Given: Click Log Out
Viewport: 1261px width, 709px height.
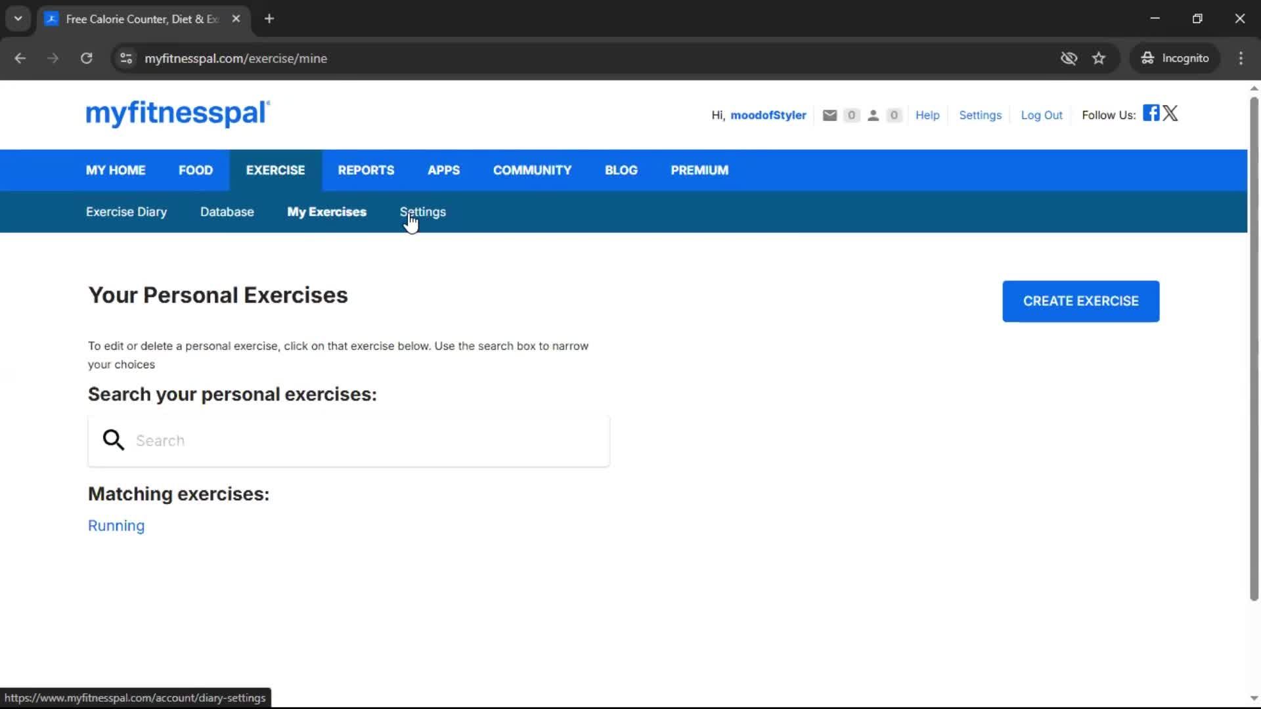Looking at the screenshot, I should tap(1041, 116).
